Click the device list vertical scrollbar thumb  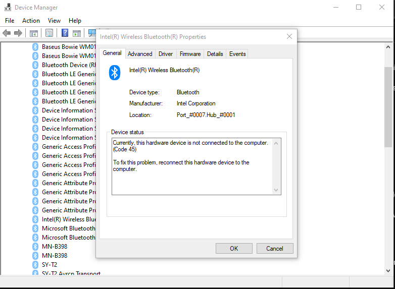[388, 107]
